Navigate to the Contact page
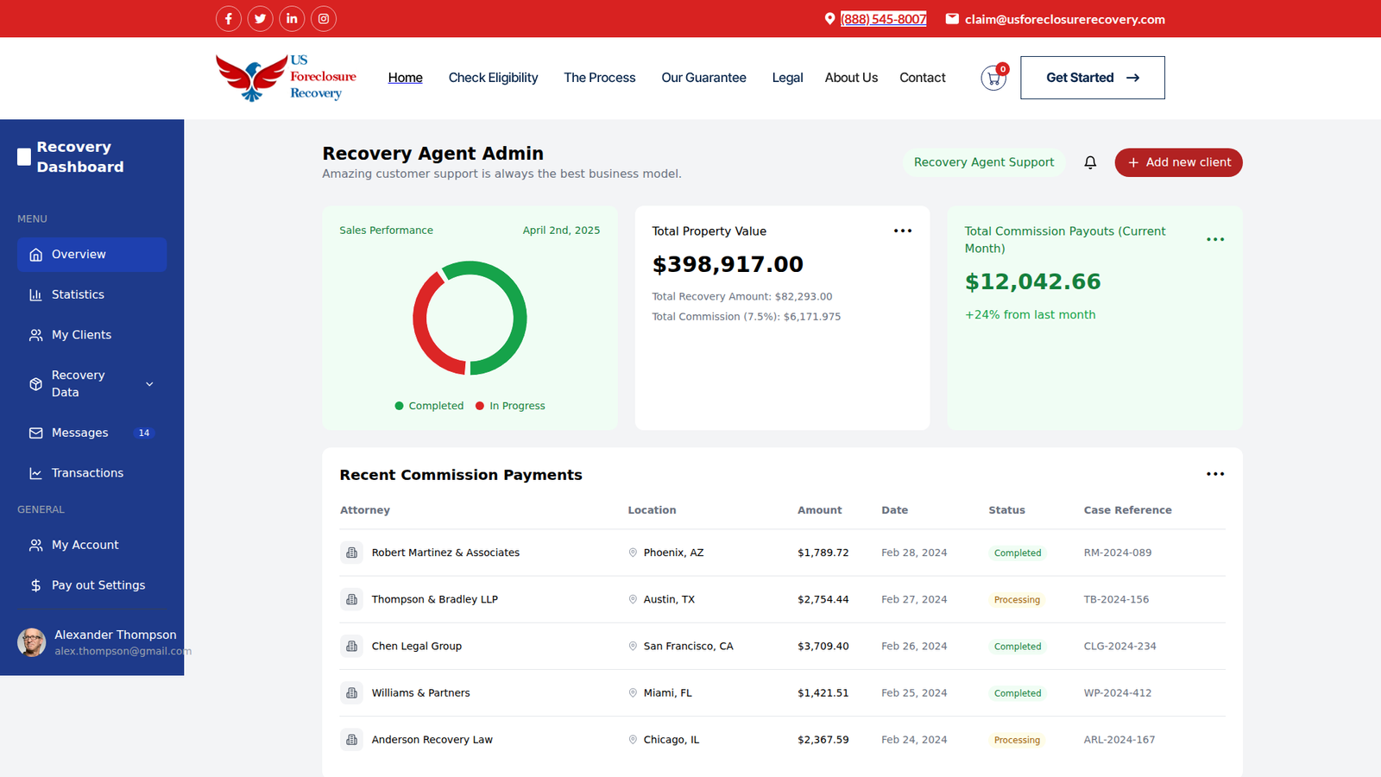 click(x=922, y=78)
